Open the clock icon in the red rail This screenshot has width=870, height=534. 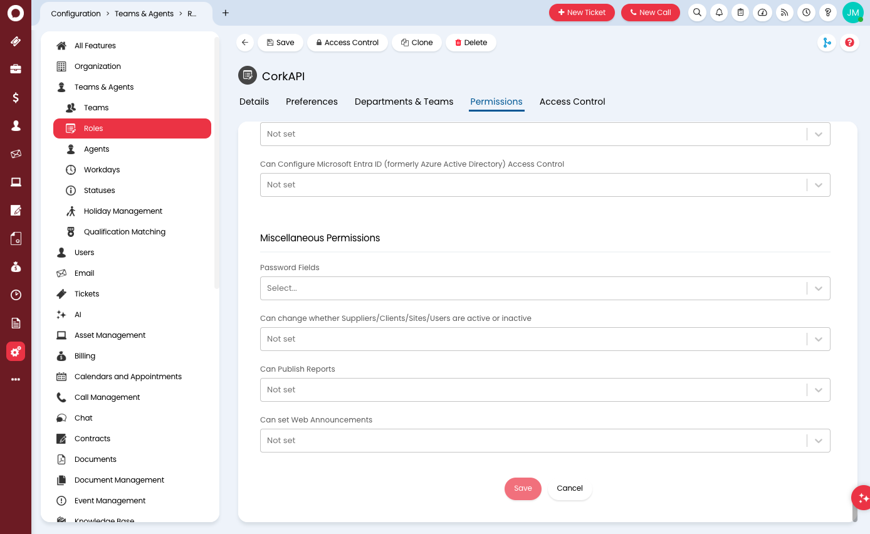point(16,295)
